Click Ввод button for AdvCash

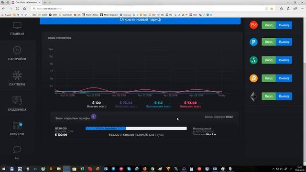click(269, 60)
